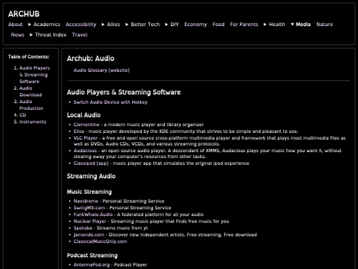358x269 pixels.
Task: Expand the Threat Index menu arrow
Action: [x=31, y=35]
